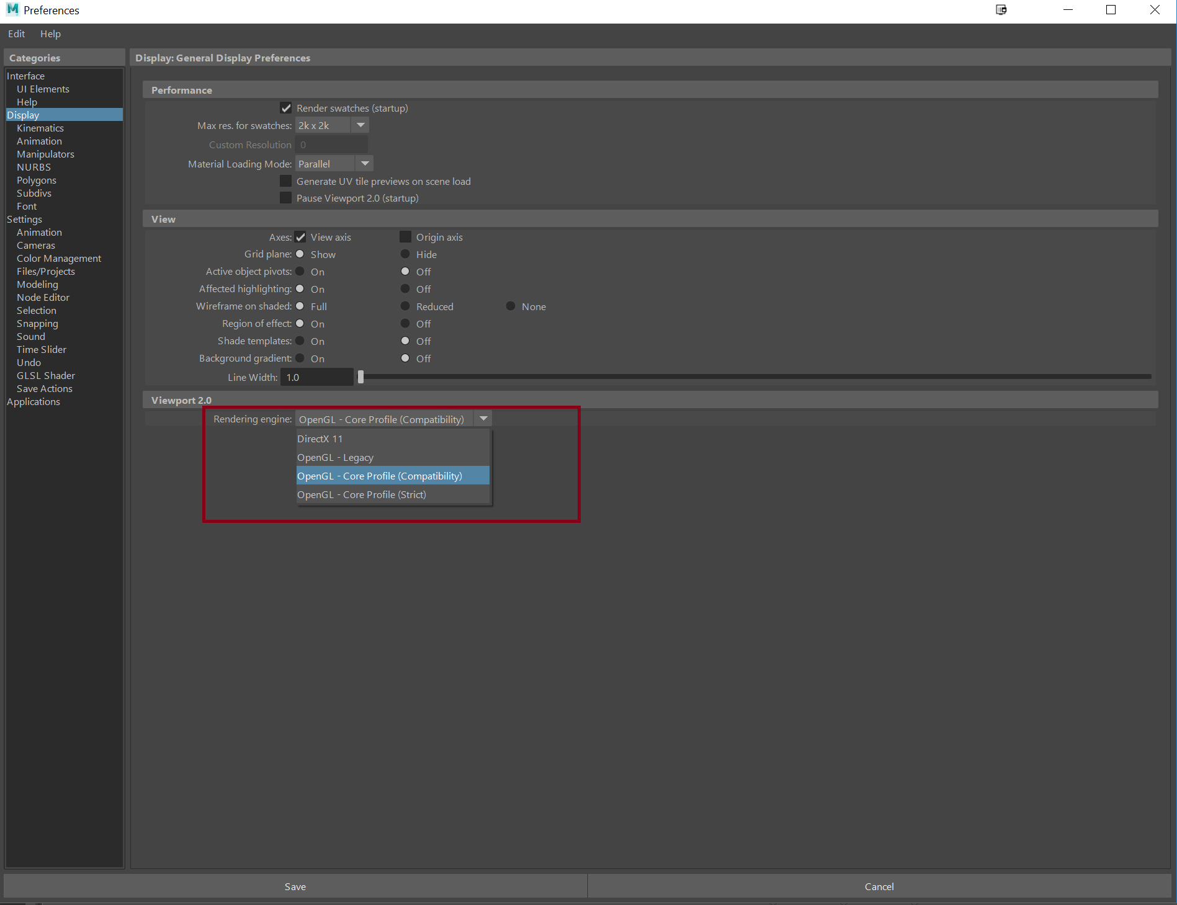
Task: Select DirectX 11 rendering engine
Action: [320, 439]
